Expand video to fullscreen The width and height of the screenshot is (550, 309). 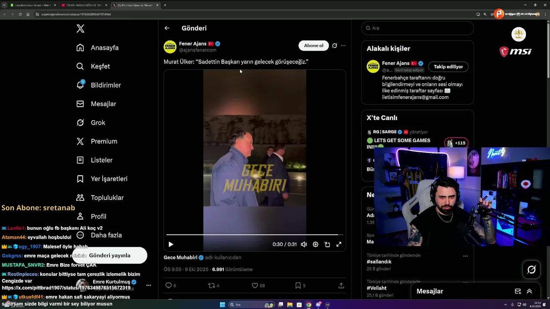point(339,244)
